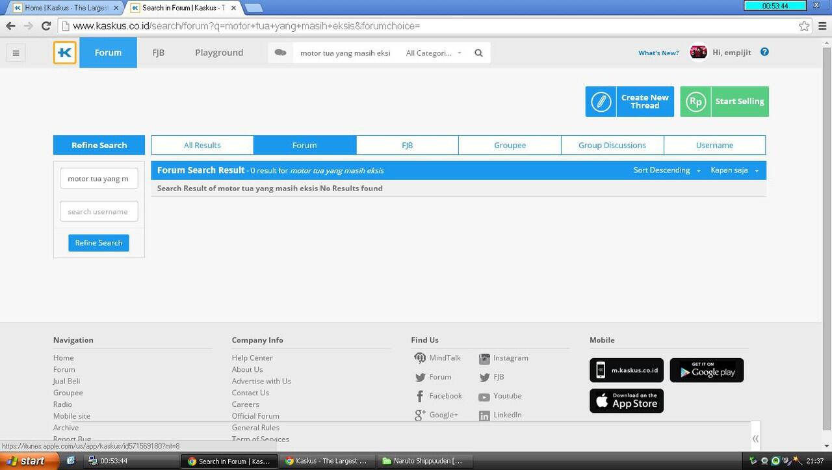Select the Groupee results tab

510,145
